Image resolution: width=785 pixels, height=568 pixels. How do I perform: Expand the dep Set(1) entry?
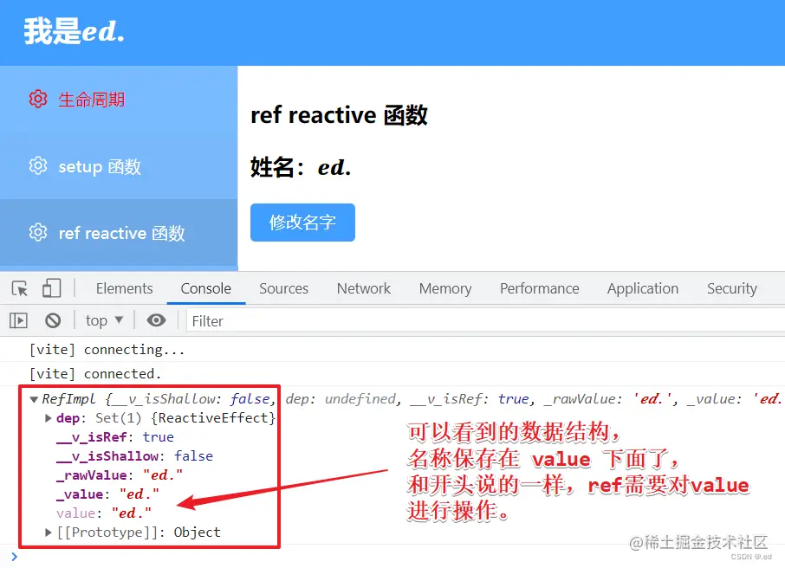(49, 418)
